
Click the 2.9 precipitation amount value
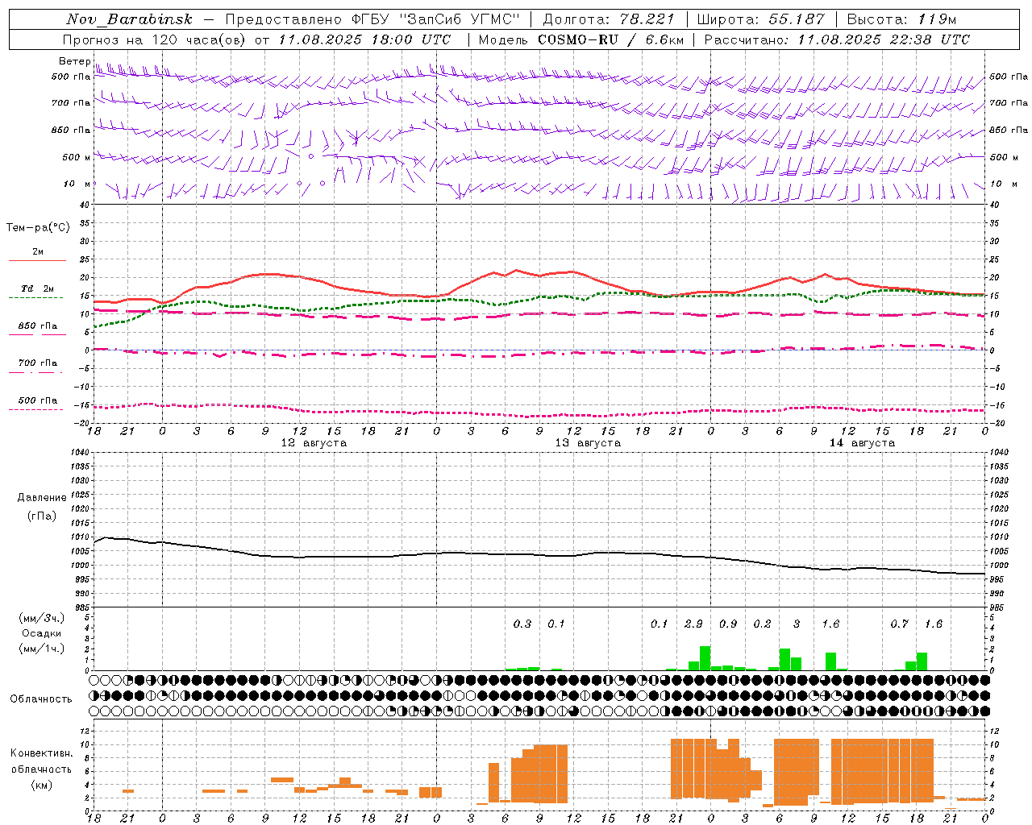693,624
